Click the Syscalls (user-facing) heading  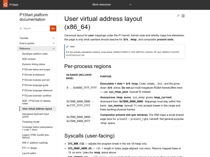(89, 136)
